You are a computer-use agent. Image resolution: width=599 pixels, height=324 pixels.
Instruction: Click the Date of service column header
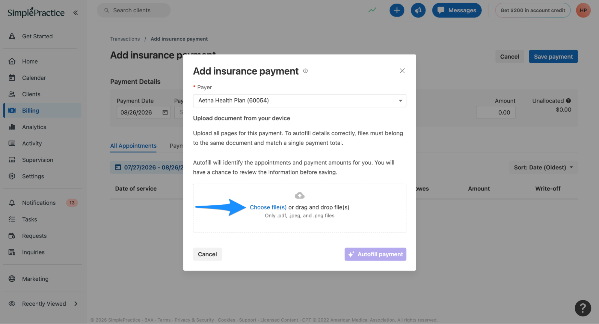[136, 189]
